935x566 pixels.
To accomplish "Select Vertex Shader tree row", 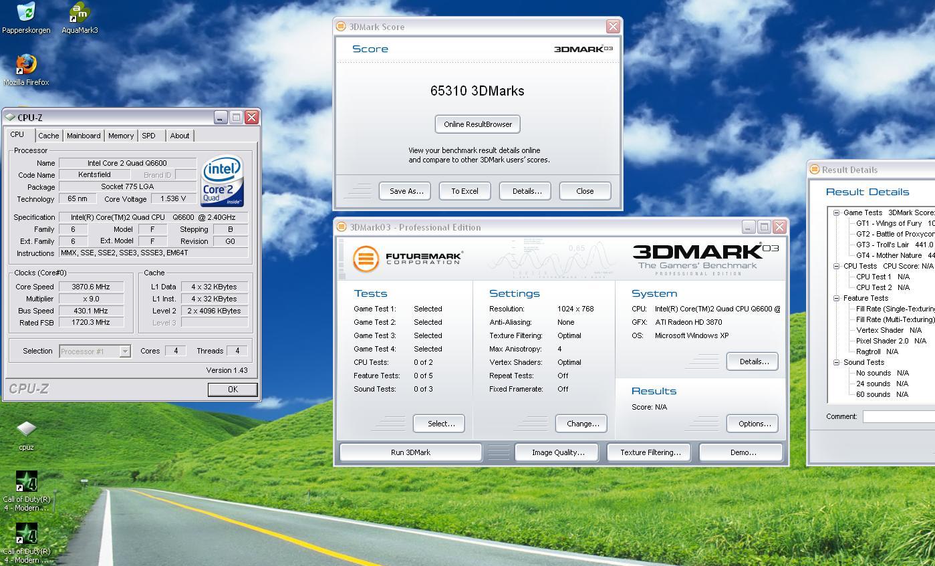I will 889,330.
